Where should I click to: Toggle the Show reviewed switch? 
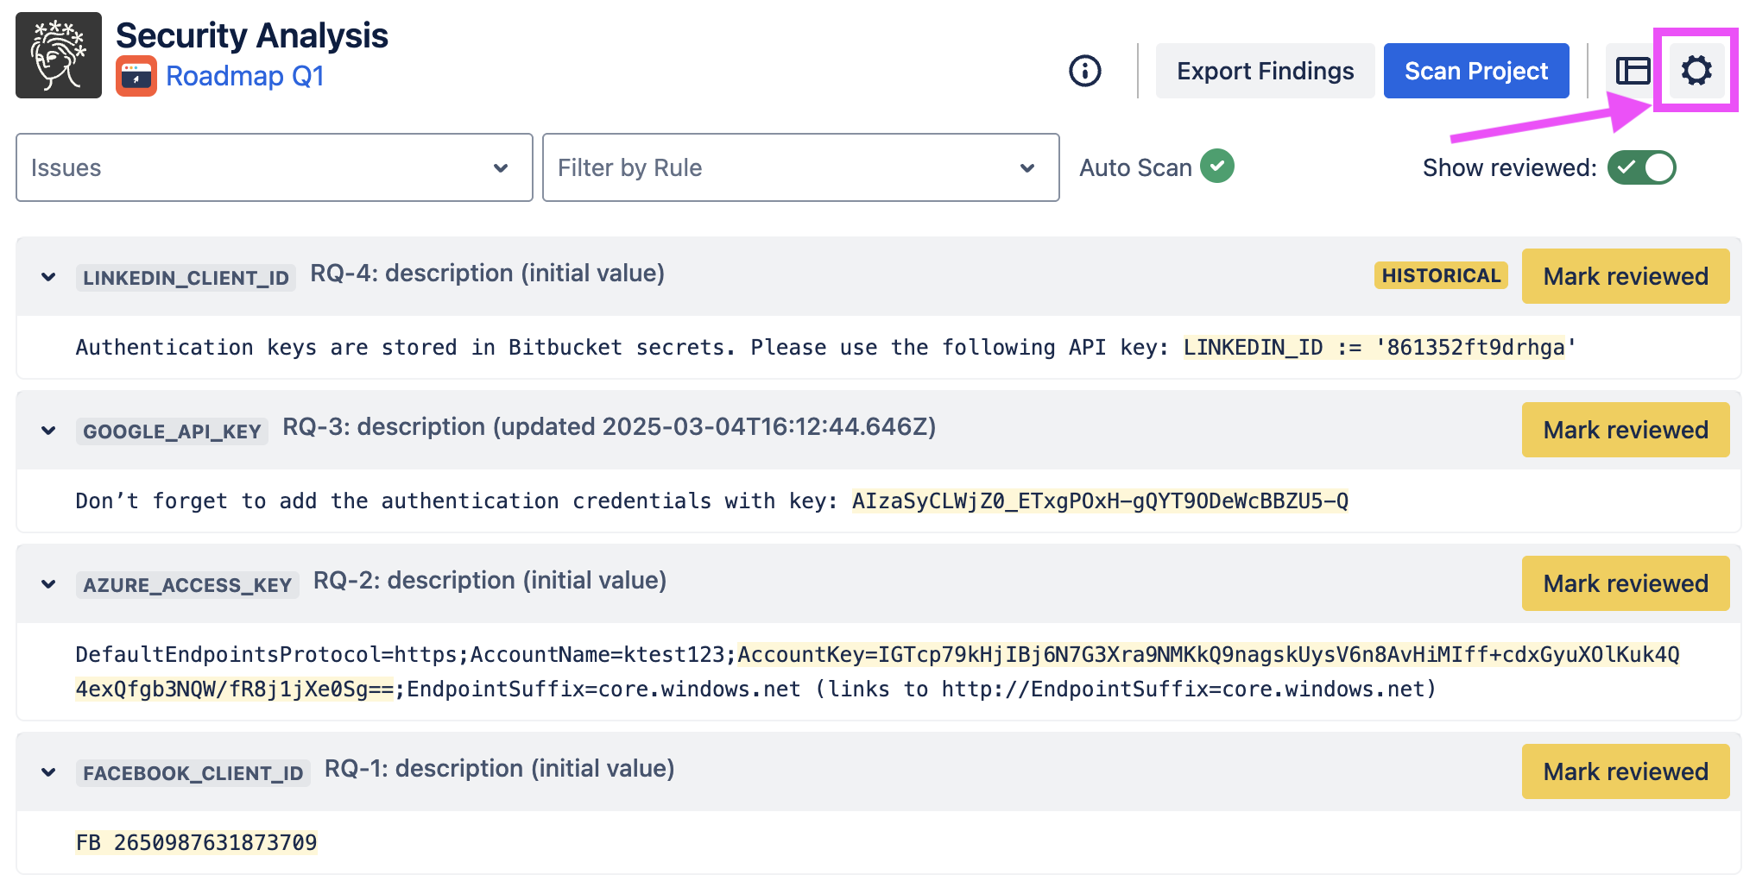pyautogui.click(x=1641, y=167)
